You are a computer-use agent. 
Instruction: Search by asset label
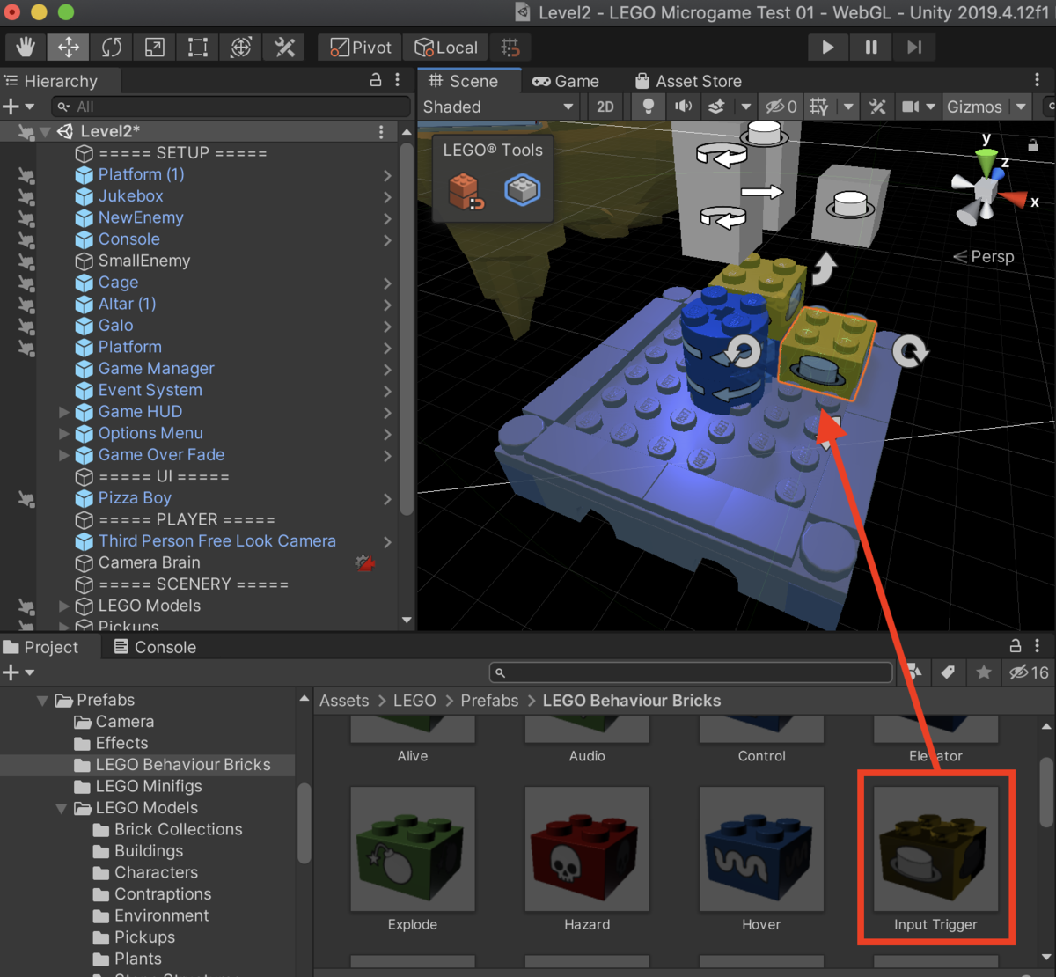click(x=949, y=672)
